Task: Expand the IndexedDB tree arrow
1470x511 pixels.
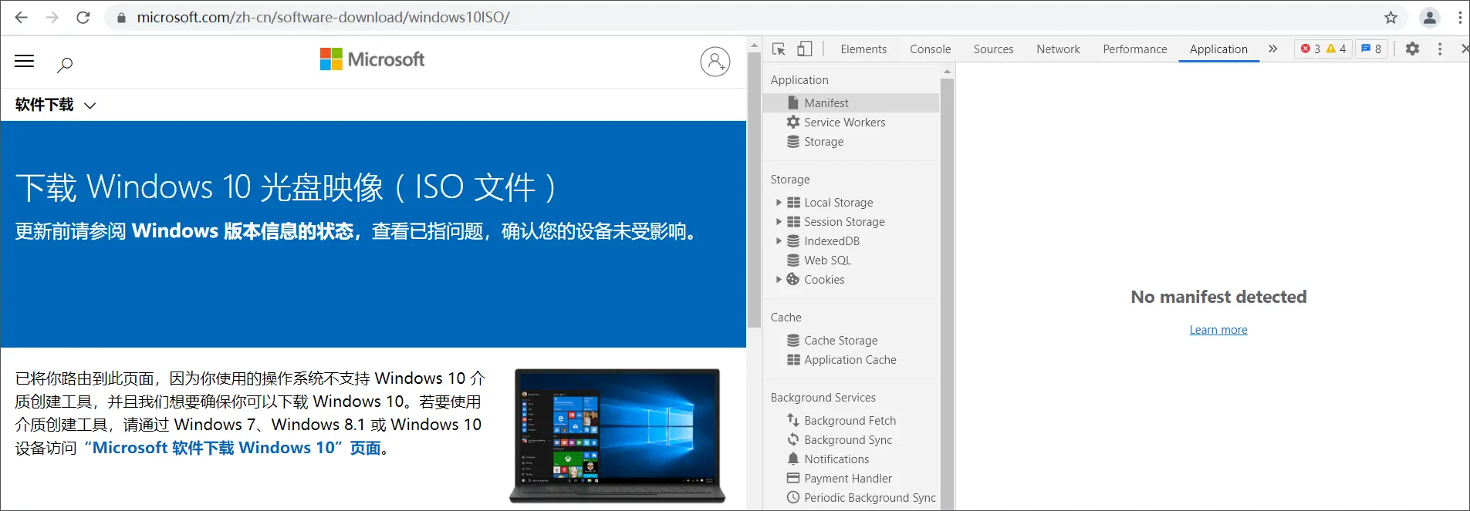Action: [x=779, y=240]
